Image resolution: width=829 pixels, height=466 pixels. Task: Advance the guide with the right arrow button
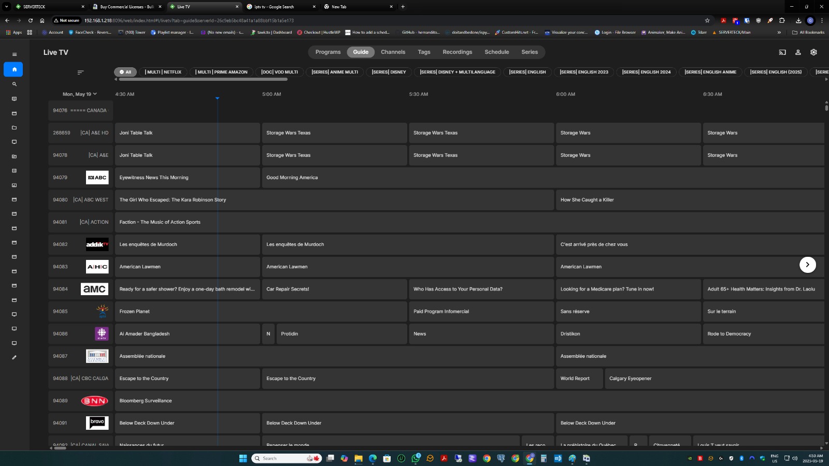pos(807,265)
